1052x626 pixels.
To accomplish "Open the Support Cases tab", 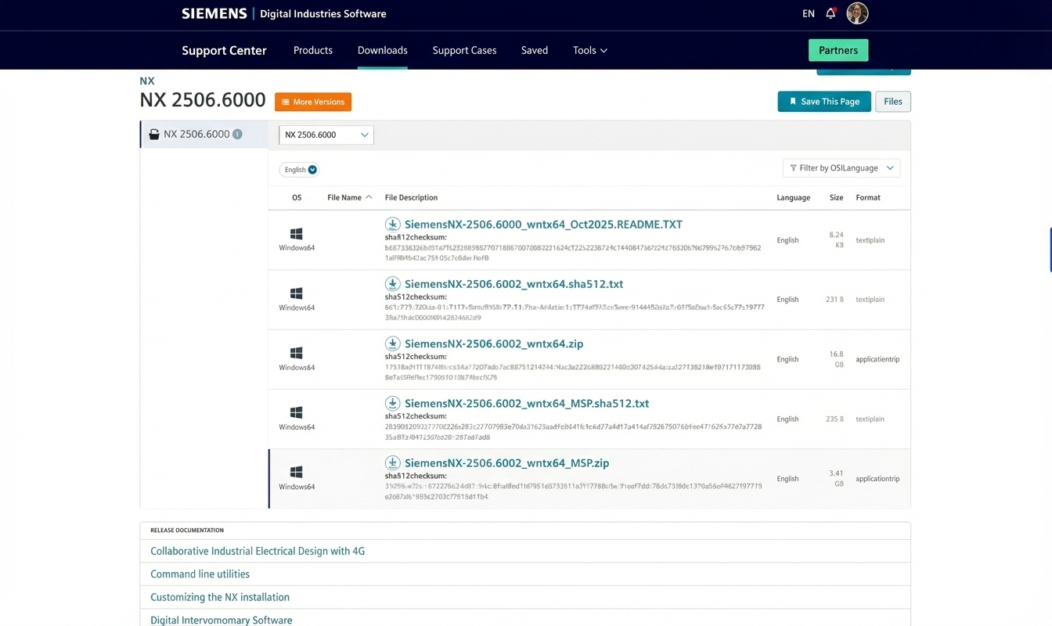I will 465,50.
